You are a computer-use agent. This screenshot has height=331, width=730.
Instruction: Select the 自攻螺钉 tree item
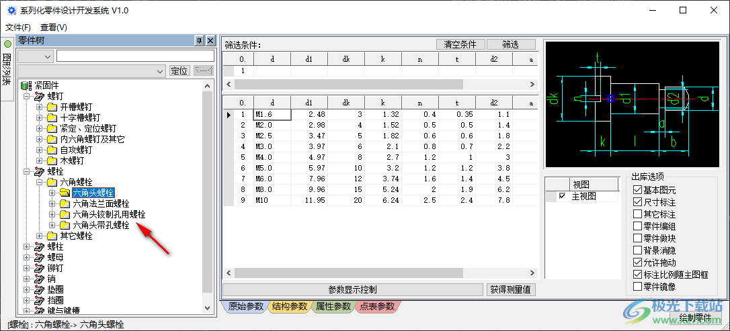[x=77, y=150]
